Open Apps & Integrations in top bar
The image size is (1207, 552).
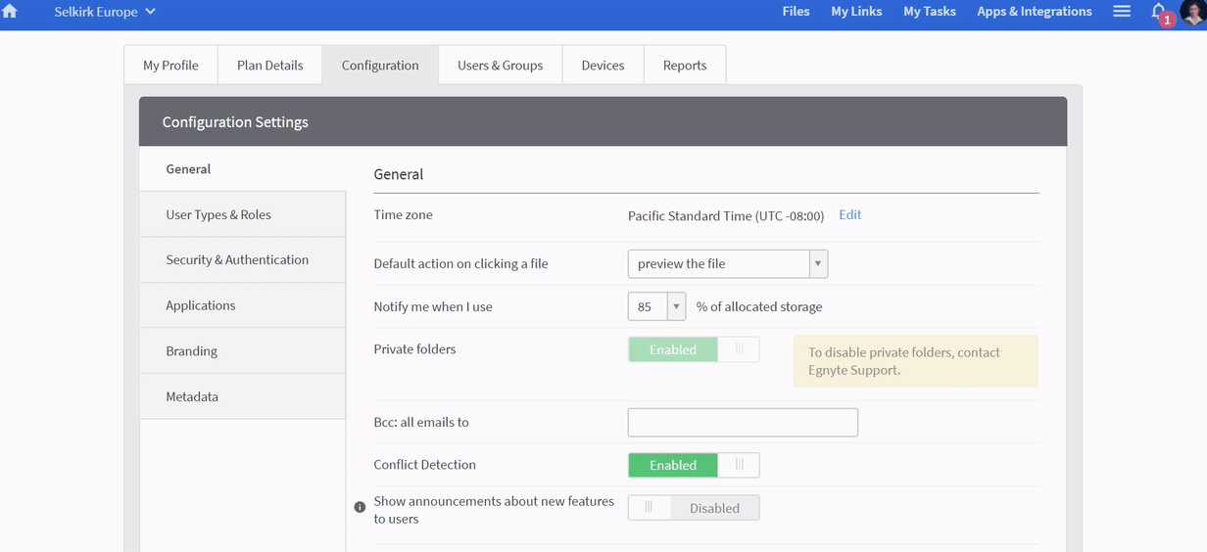(1034, 12)
